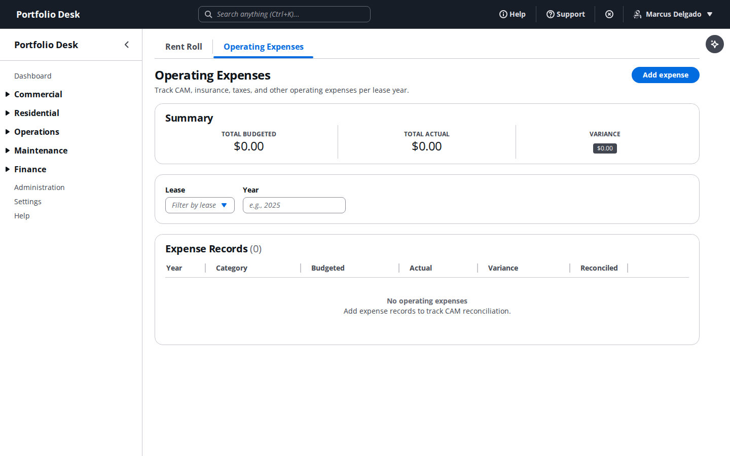Open the Filter by lease dropdown

tap(200, 205)
